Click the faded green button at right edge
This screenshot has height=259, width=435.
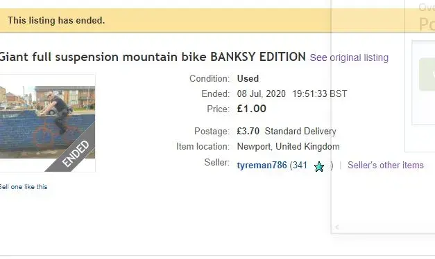point(427,74)
